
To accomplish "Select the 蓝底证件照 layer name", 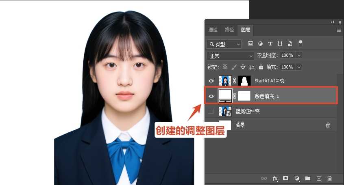I will (x=248, y=111).
